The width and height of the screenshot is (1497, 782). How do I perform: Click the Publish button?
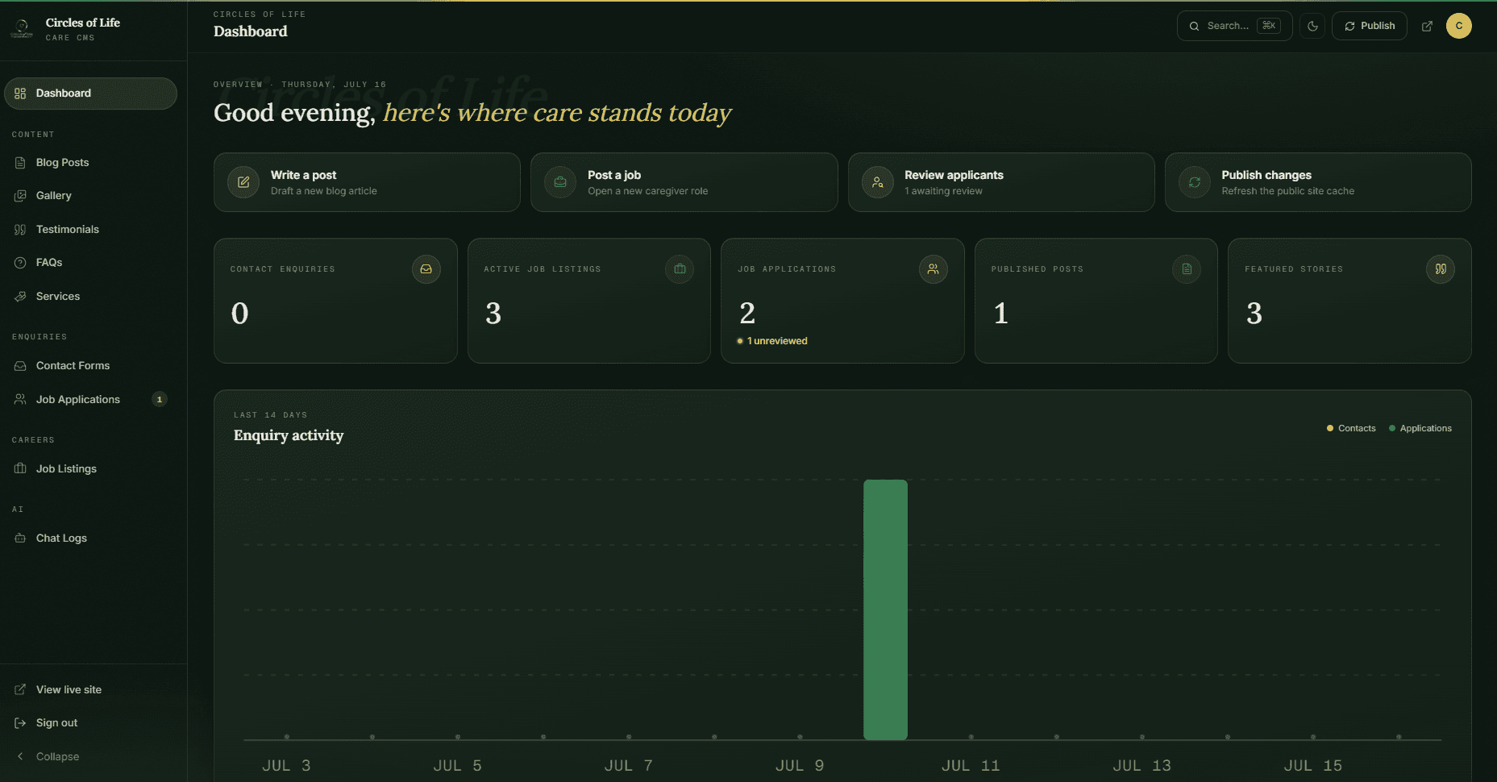[1370, 26]
